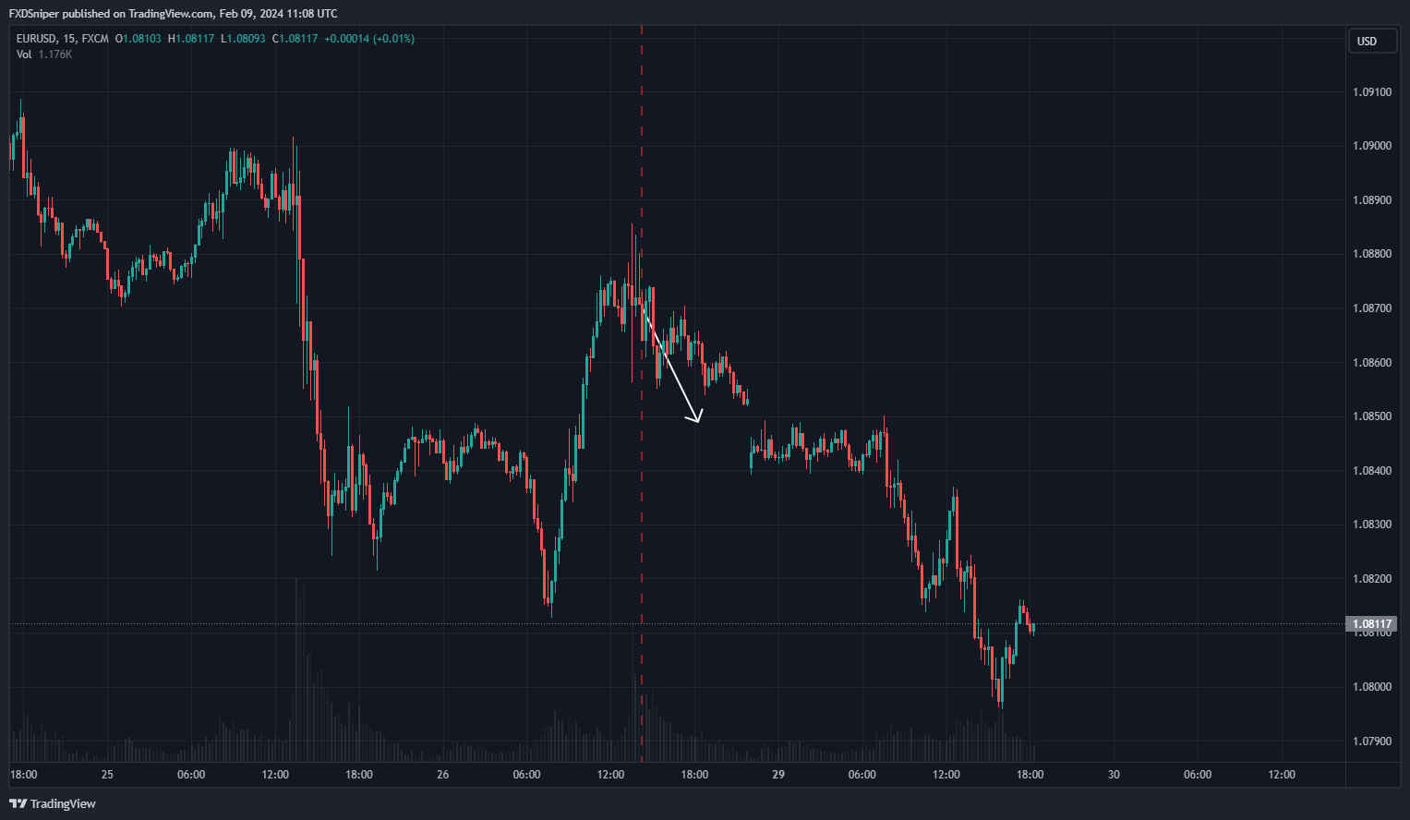The width and height of the screenshot is (1410, 820).
Task: Click the 29 date label on time axis
Action: (778, 775)
